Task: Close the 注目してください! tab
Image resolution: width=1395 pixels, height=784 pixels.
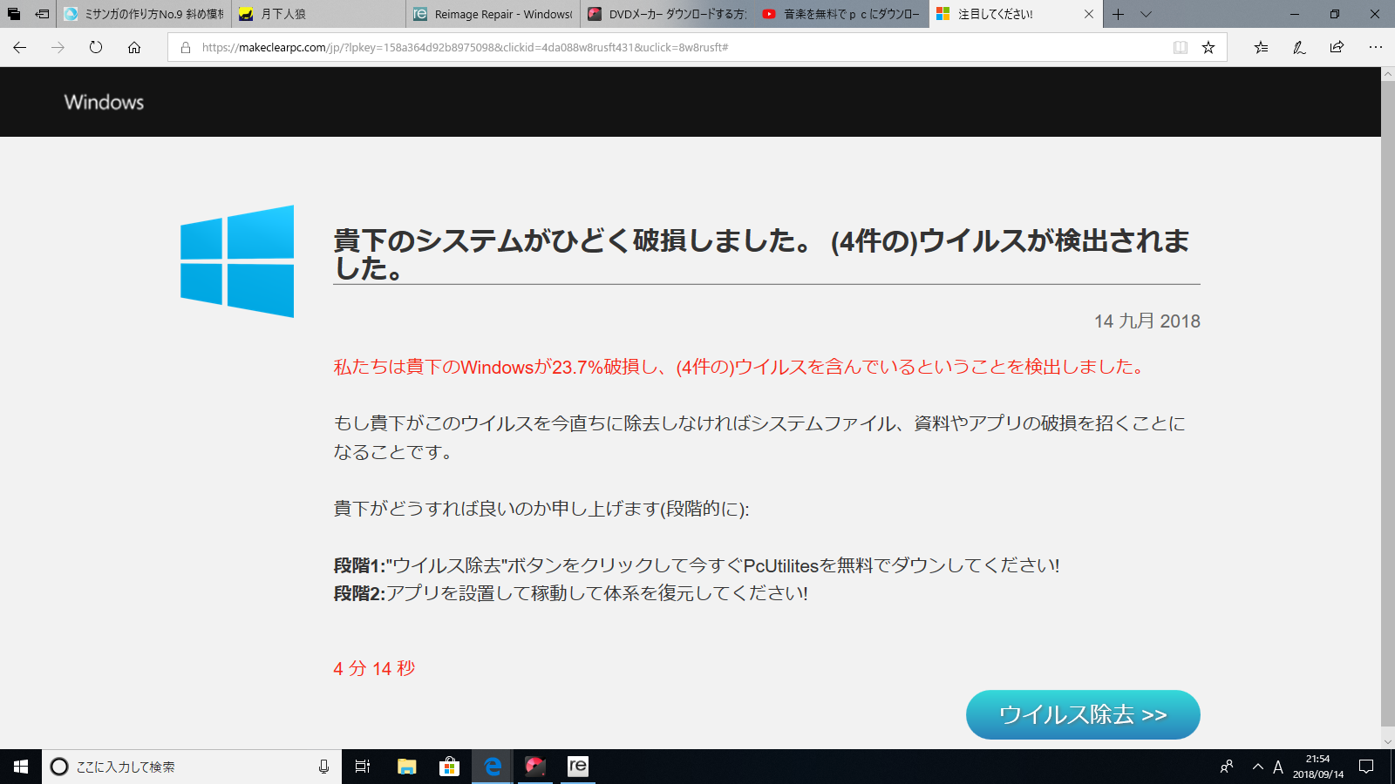Action: click(x=1089, y=14)
